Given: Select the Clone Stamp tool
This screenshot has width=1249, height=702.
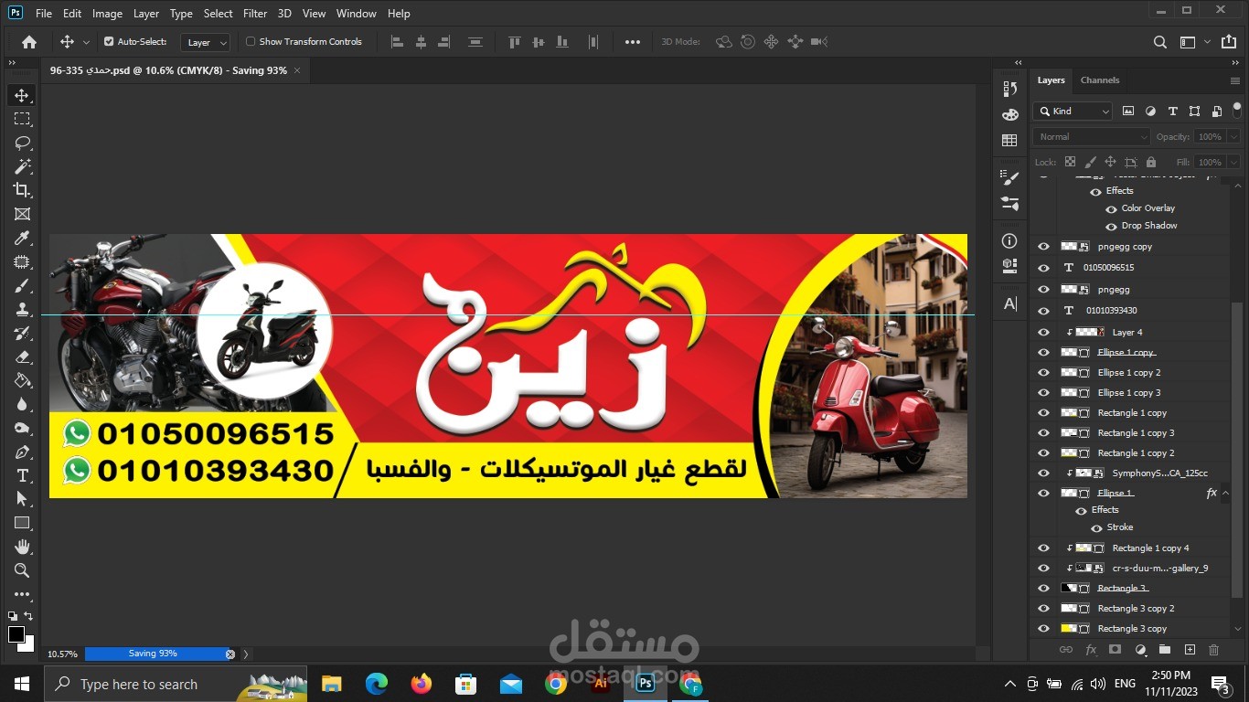Looking at the screenshot, I should 22,309.
